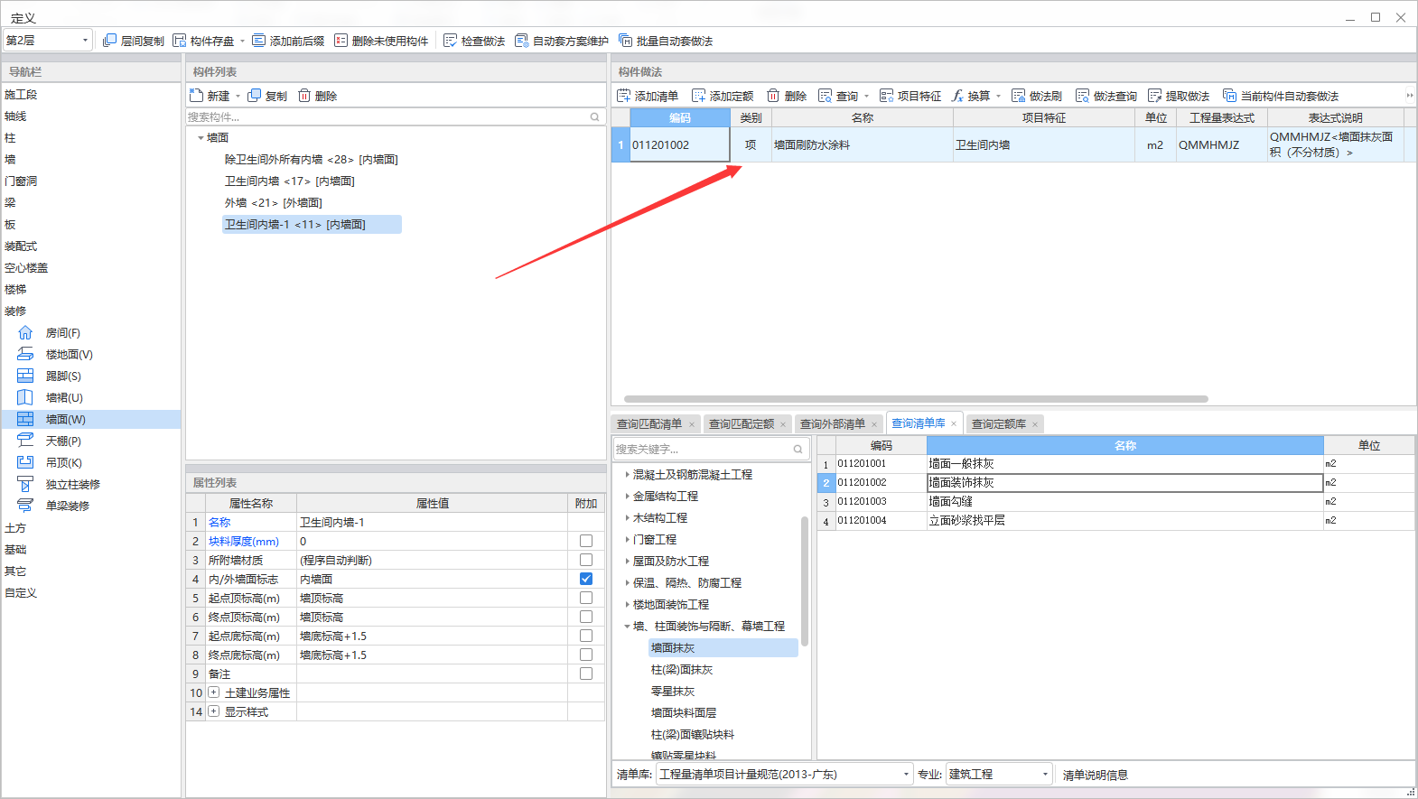
Task: Open 项目特征 tool
Action: coord(910,96)
